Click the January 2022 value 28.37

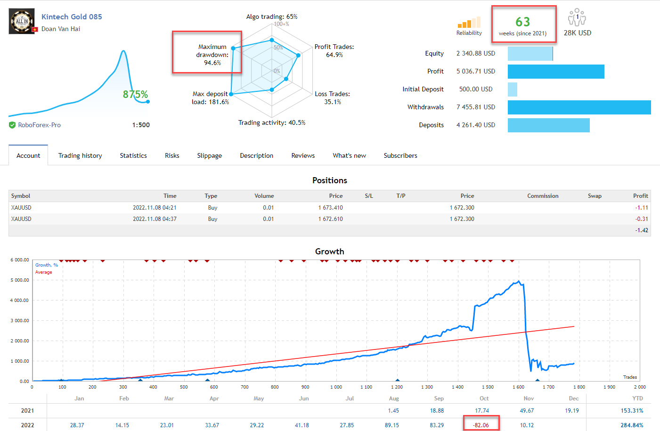tap(77, 425)
